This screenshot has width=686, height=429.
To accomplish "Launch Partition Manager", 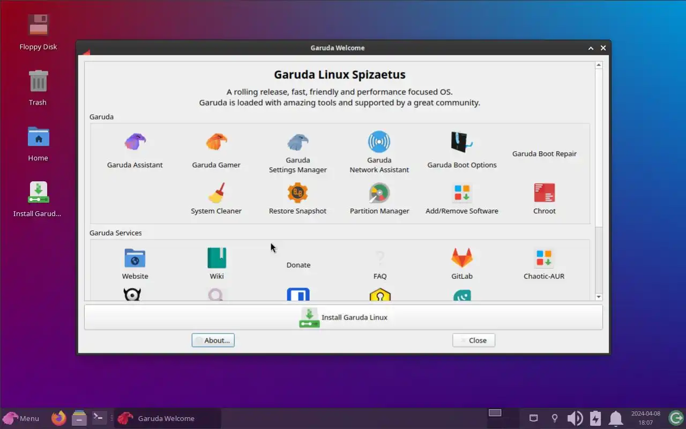I will coord(379,199).
